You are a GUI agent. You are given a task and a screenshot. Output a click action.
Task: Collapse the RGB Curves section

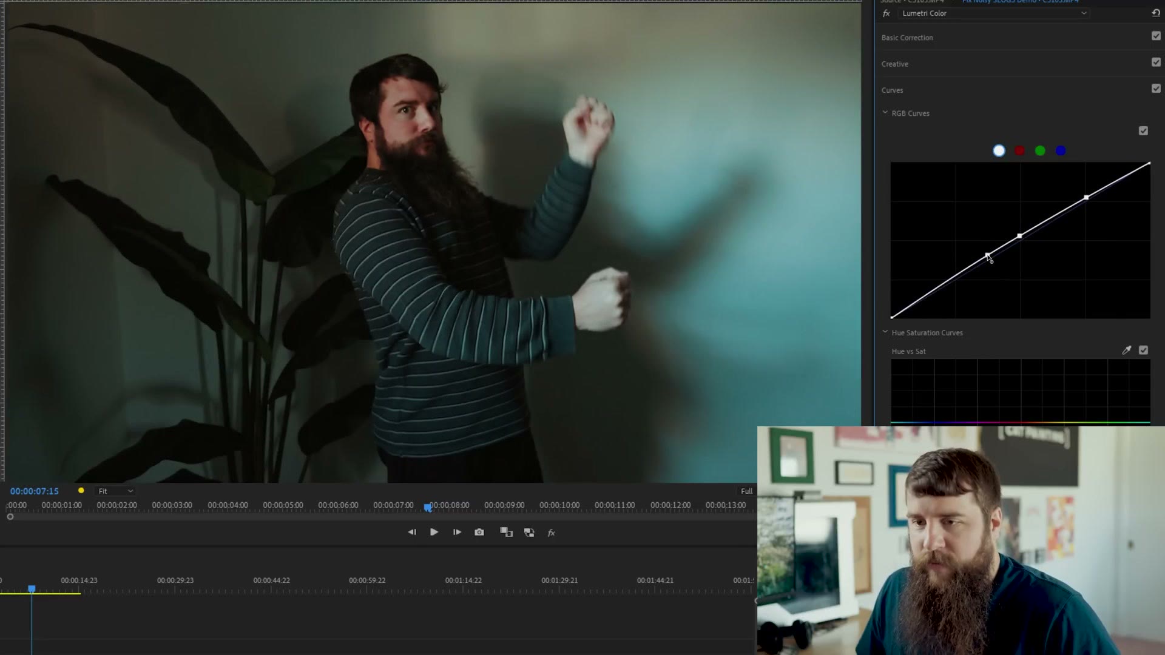point(885,113)
